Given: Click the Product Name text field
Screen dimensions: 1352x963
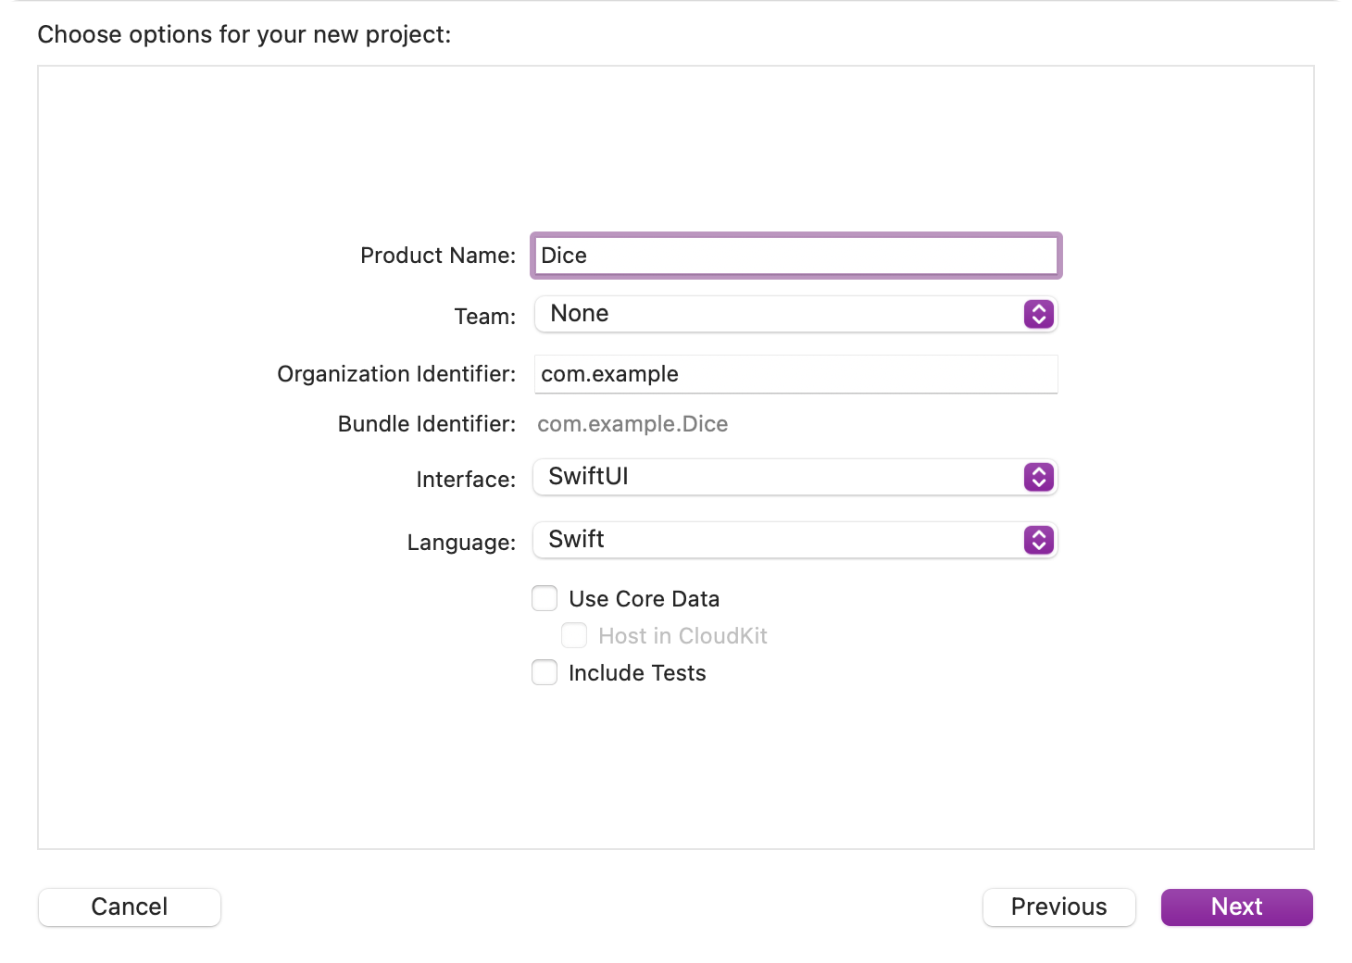Looking at the screenshot, I should click(795, 256).
